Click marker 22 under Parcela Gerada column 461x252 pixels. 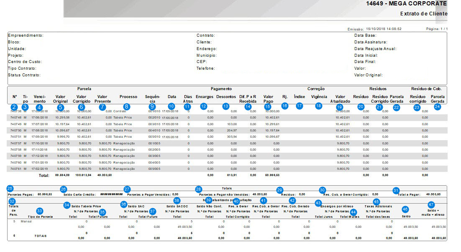[397, 107]
